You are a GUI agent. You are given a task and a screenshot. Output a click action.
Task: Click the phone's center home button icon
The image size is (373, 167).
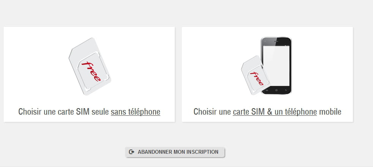[x=277, y=90]
